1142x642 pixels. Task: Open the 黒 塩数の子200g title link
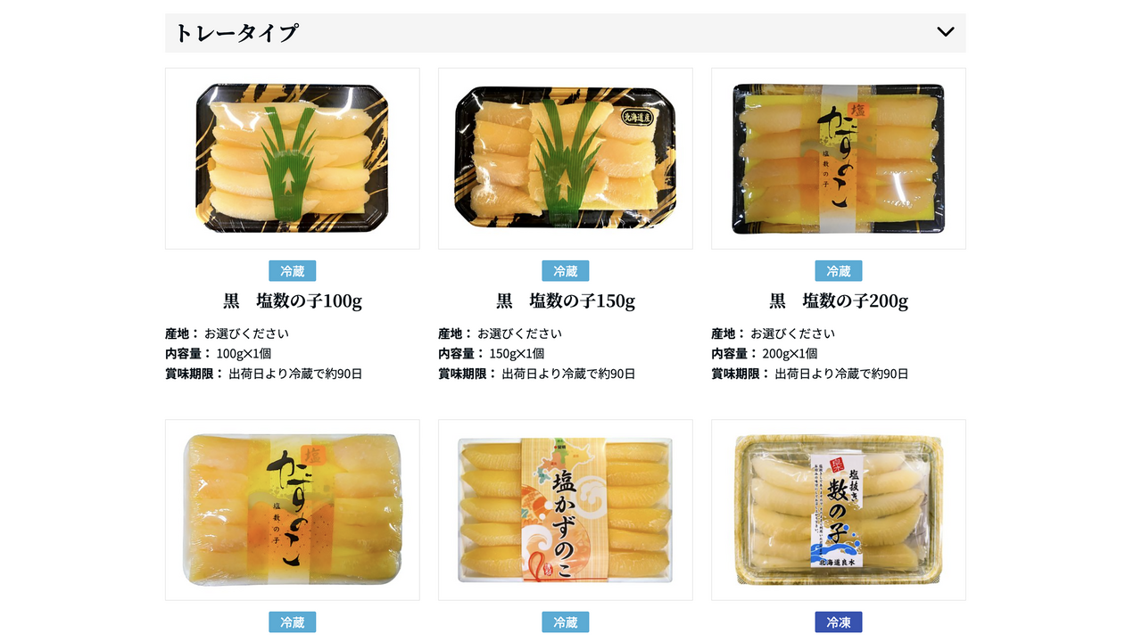(x=839, y=301)
